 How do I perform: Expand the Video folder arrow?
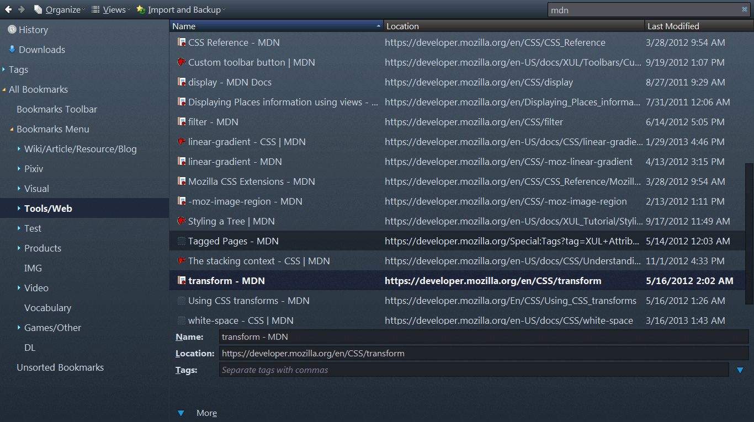[x=19, y=288]
